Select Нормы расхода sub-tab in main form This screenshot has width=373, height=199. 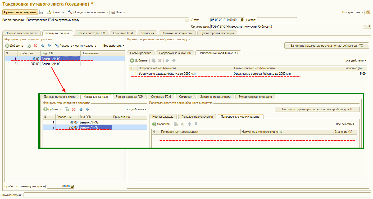pyautogui.click(x=141, y=53)
